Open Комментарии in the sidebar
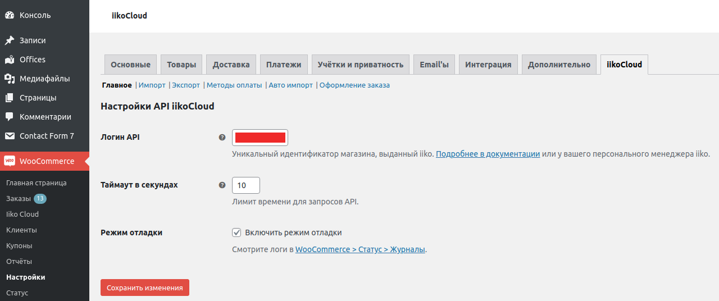719x301 pixels. click(44, 117)
